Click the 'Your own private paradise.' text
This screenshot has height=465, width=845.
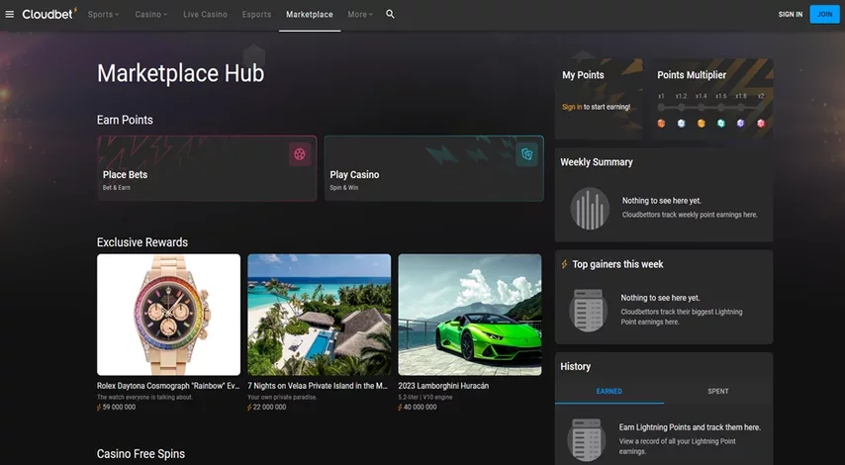282,397
